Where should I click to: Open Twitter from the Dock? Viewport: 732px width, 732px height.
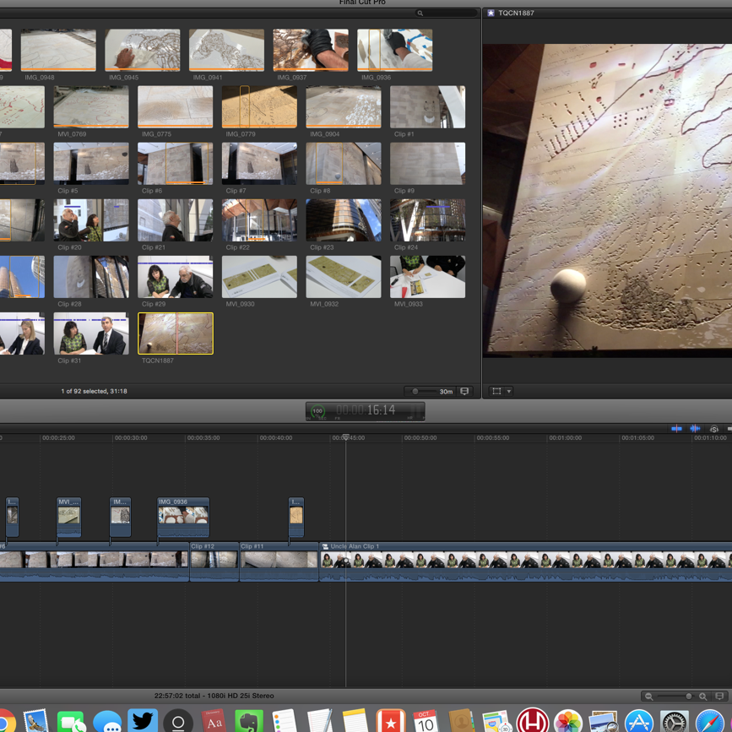[143, 720]
